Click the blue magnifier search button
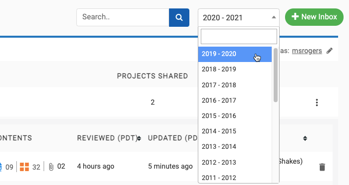Screen dimensions: 349x185 [x=179, y=17]
